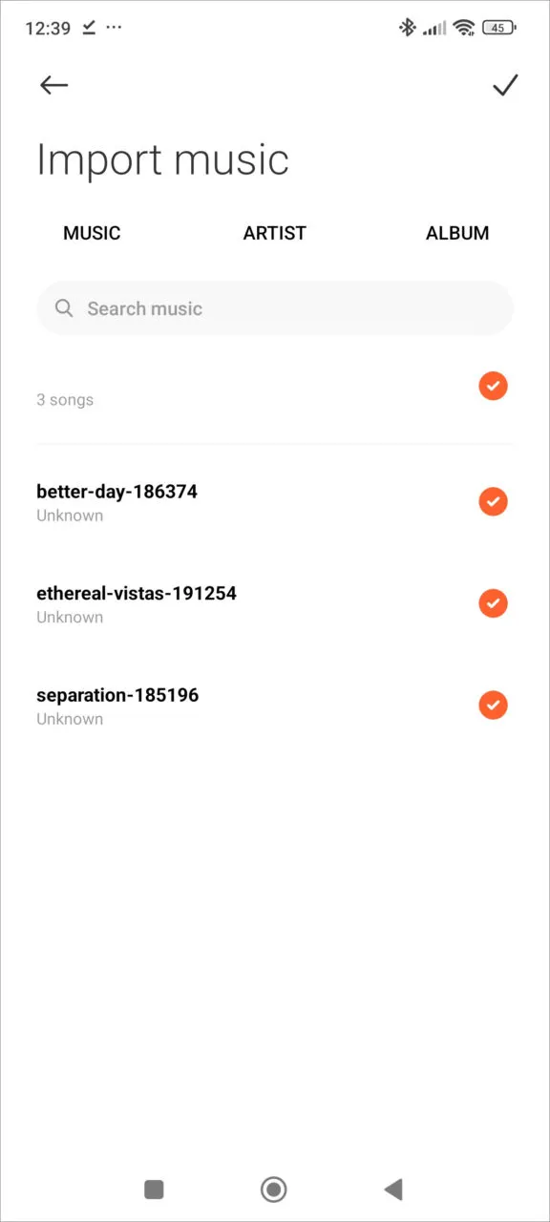Switch to the ARTIST tab
This screenshot has width=550, height=1222.
[x=274, y=233]
